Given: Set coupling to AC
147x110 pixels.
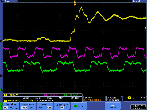Looking at the screenshot, I should pyautogui.click(x=11, y=108).
